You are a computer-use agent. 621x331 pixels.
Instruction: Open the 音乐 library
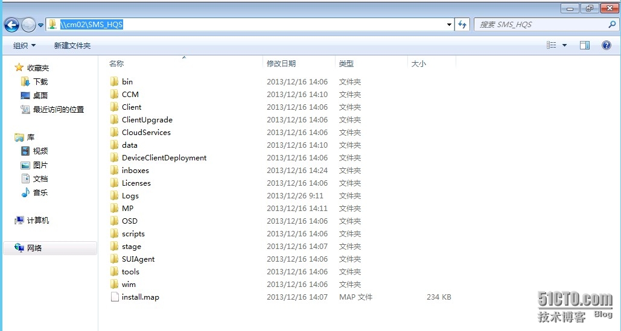coord(40,192)
